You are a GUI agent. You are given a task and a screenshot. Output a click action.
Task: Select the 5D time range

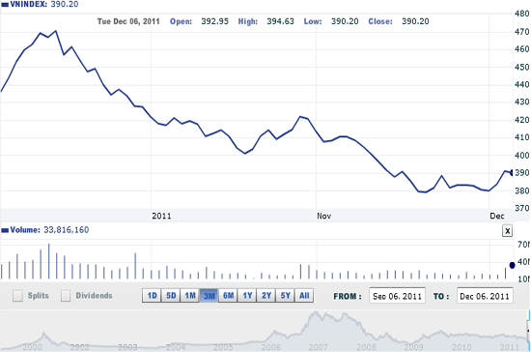click(171, 296)
